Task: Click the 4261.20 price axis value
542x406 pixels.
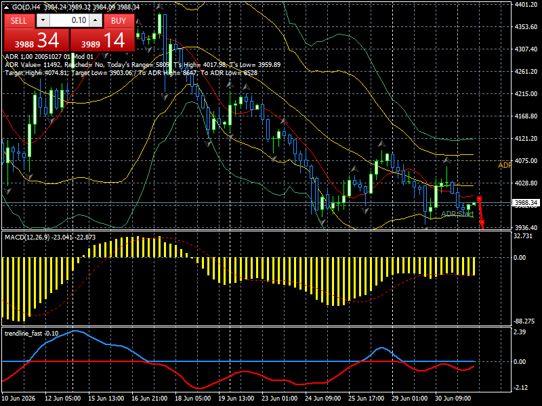Action: coord(526,72)
